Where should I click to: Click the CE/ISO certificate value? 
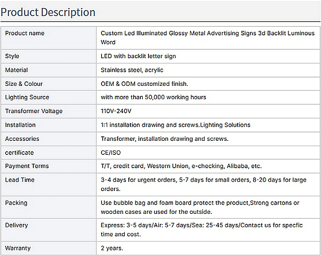[111, 152]
